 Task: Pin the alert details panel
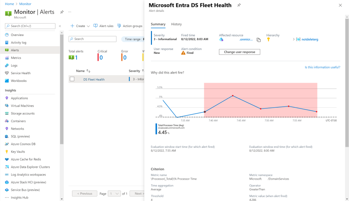coord(239,5)
